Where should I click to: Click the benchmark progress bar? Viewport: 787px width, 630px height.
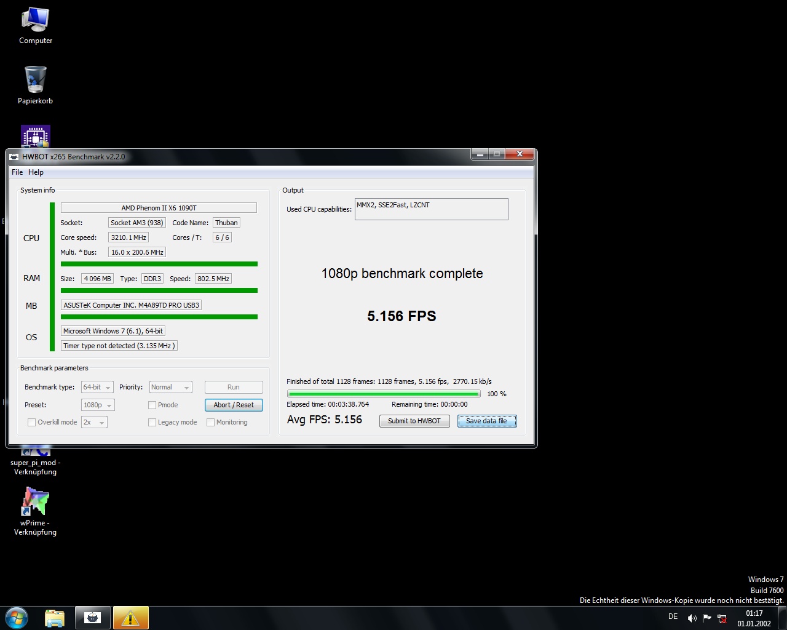(384, 394)
